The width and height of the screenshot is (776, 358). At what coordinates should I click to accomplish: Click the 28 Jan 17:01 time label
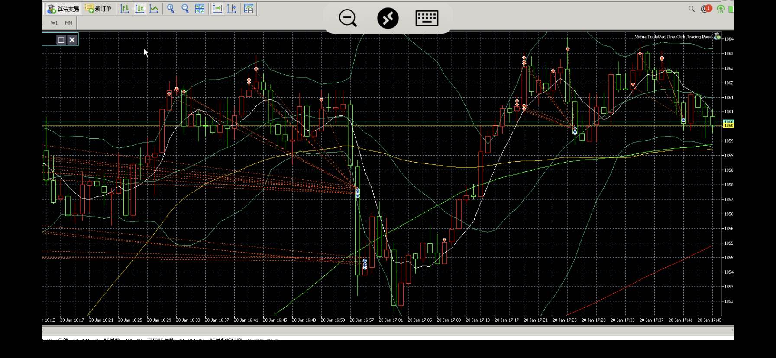(391, 320)
